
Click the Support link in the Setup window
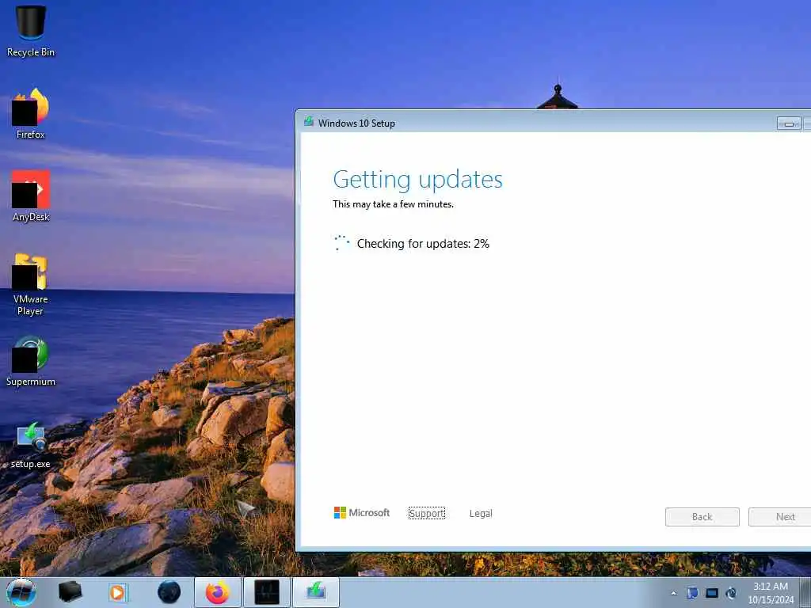[427, 513]
